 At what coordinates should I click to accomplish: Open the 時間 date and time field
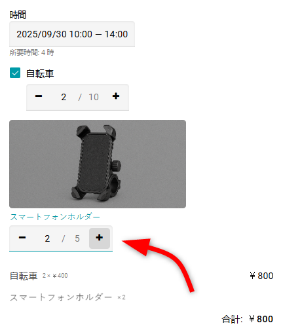tap(72, 34)
